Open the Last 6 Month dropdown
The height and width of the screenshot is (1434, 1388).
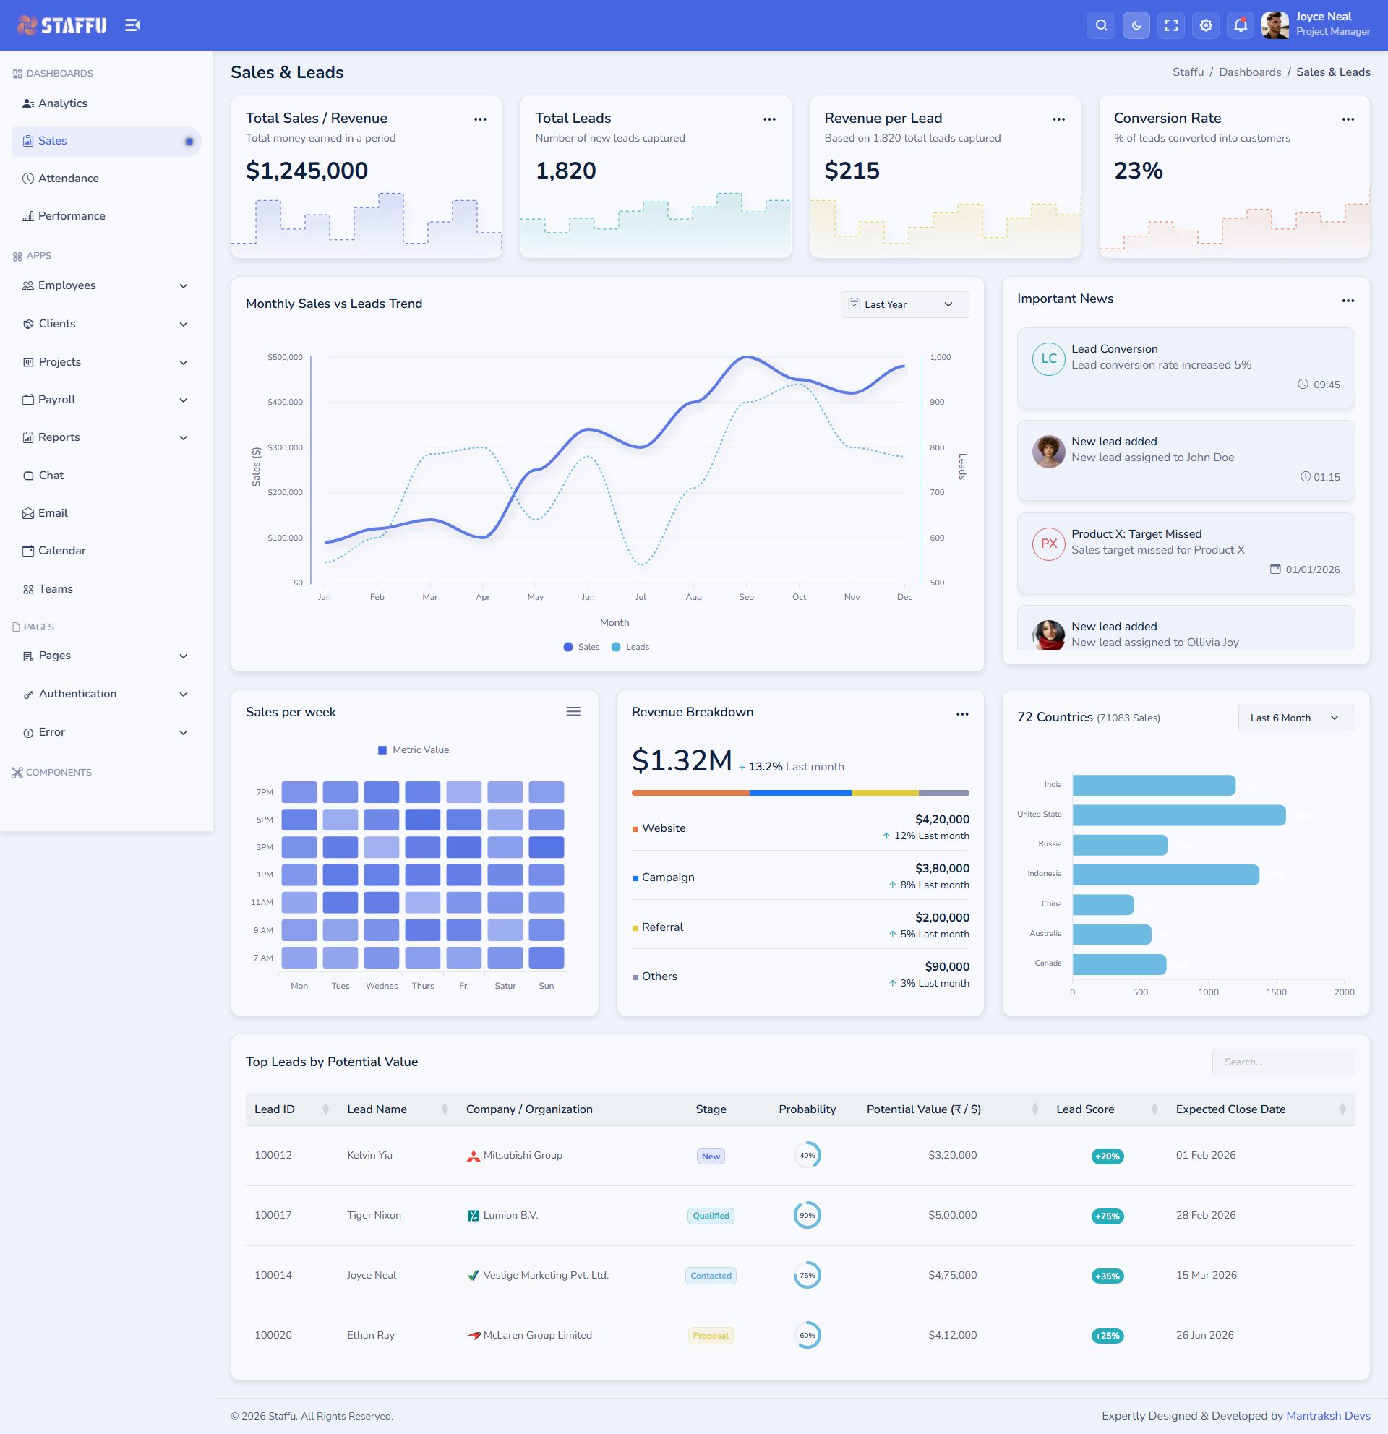tap(1295, 718)
